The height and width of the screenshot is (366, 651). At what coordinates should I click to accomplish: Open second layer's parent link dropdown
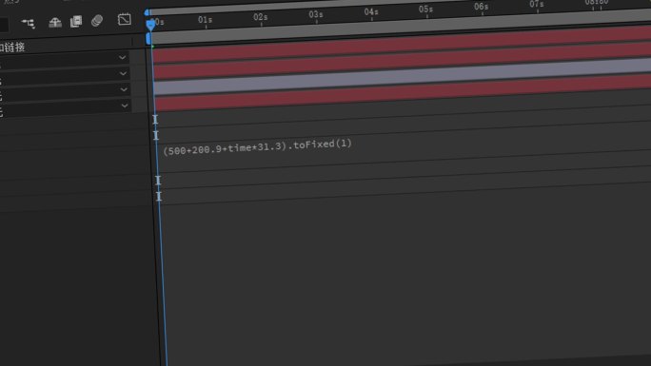pyautogui.click(x=123, y=74)
